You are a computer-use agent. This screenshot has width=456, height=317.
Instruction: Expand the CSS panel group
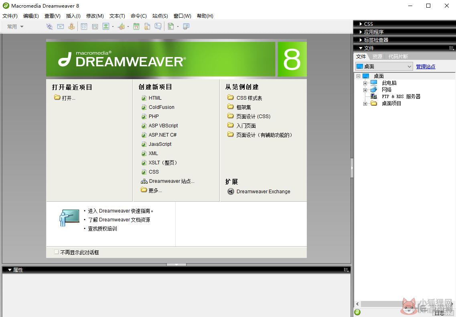(x=361, y=24)
